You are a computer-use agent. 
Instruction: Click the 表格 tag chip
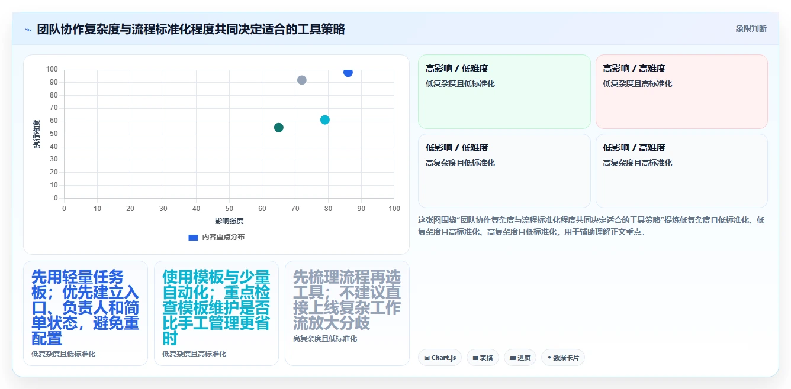coord(483,358)
